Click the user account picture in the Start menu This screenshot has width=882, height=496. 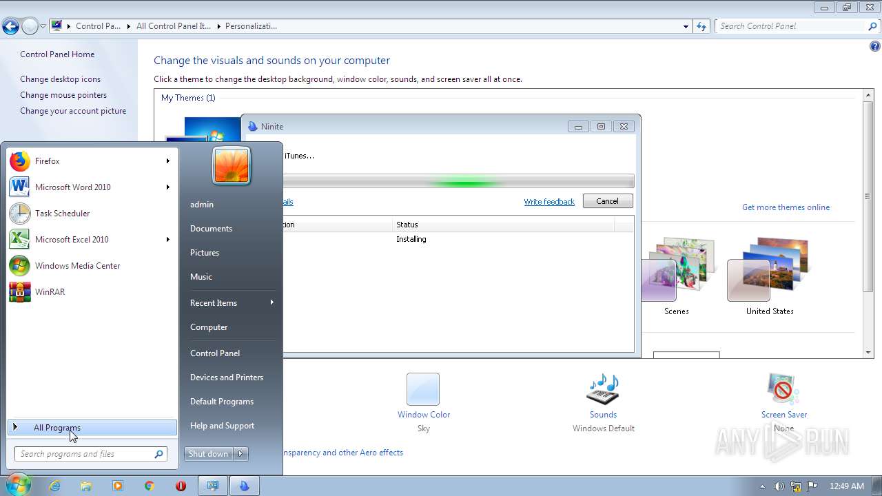(x=232, y=166)
